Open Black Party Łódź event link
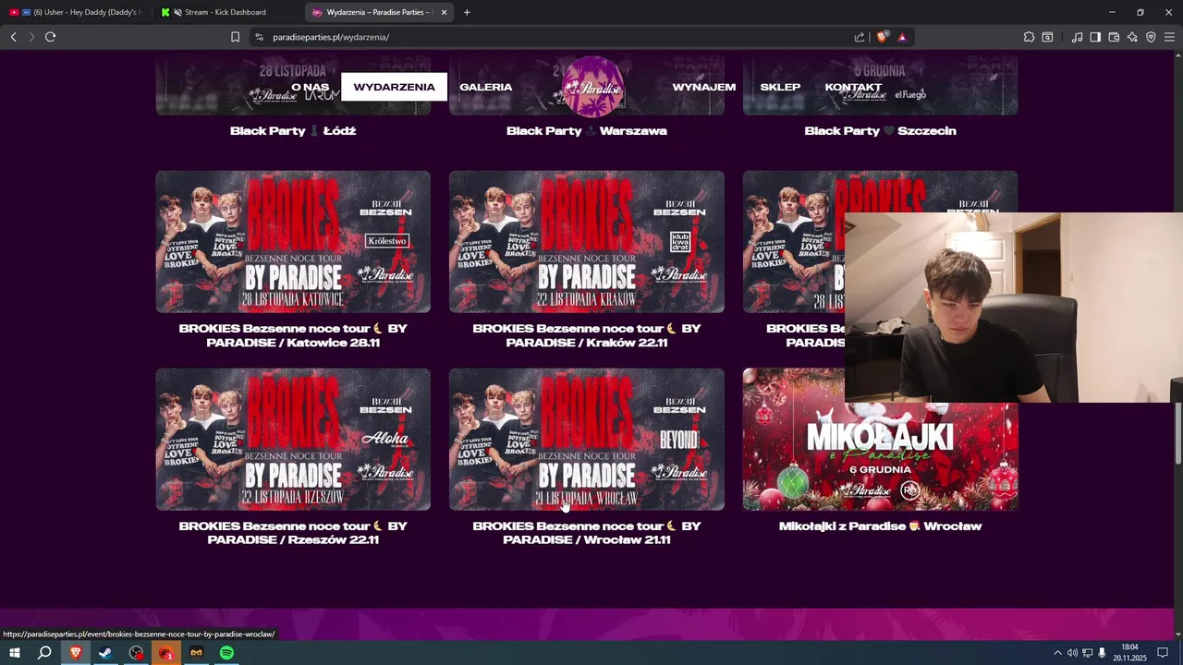The height and width of the screenshot is (665, 1183). [293, 131]
